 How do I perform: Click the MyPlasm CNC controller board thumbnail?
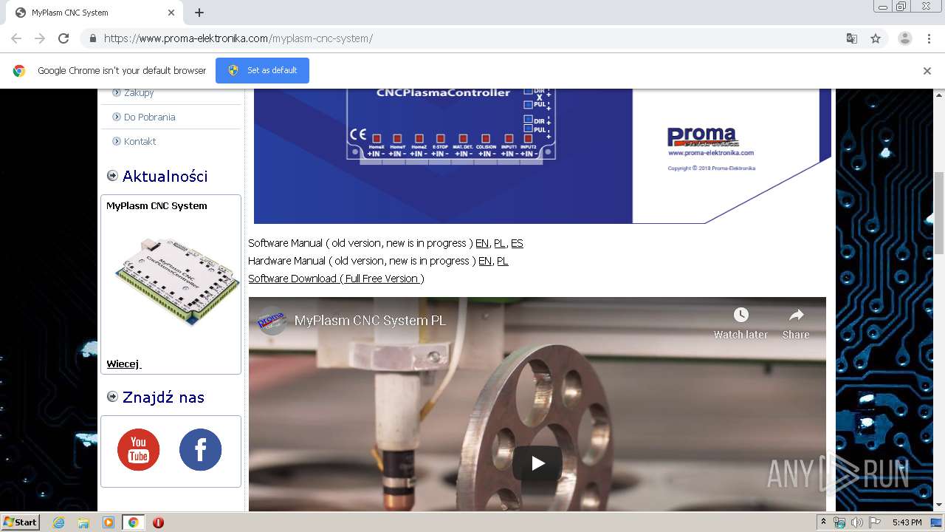point(177,281)
